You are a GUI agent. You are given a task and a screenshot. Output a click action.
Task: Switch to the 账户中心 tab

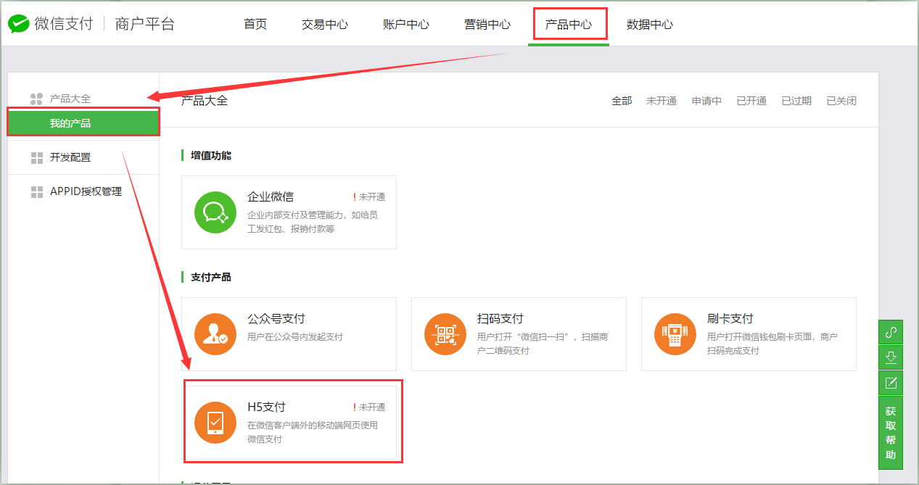(406, 25)
